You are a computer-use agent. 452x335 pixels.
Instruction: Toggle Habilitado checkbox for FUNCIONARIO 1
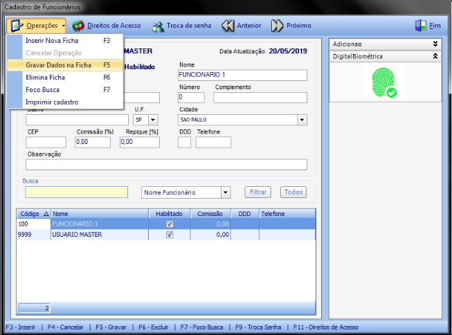(170, 224)
